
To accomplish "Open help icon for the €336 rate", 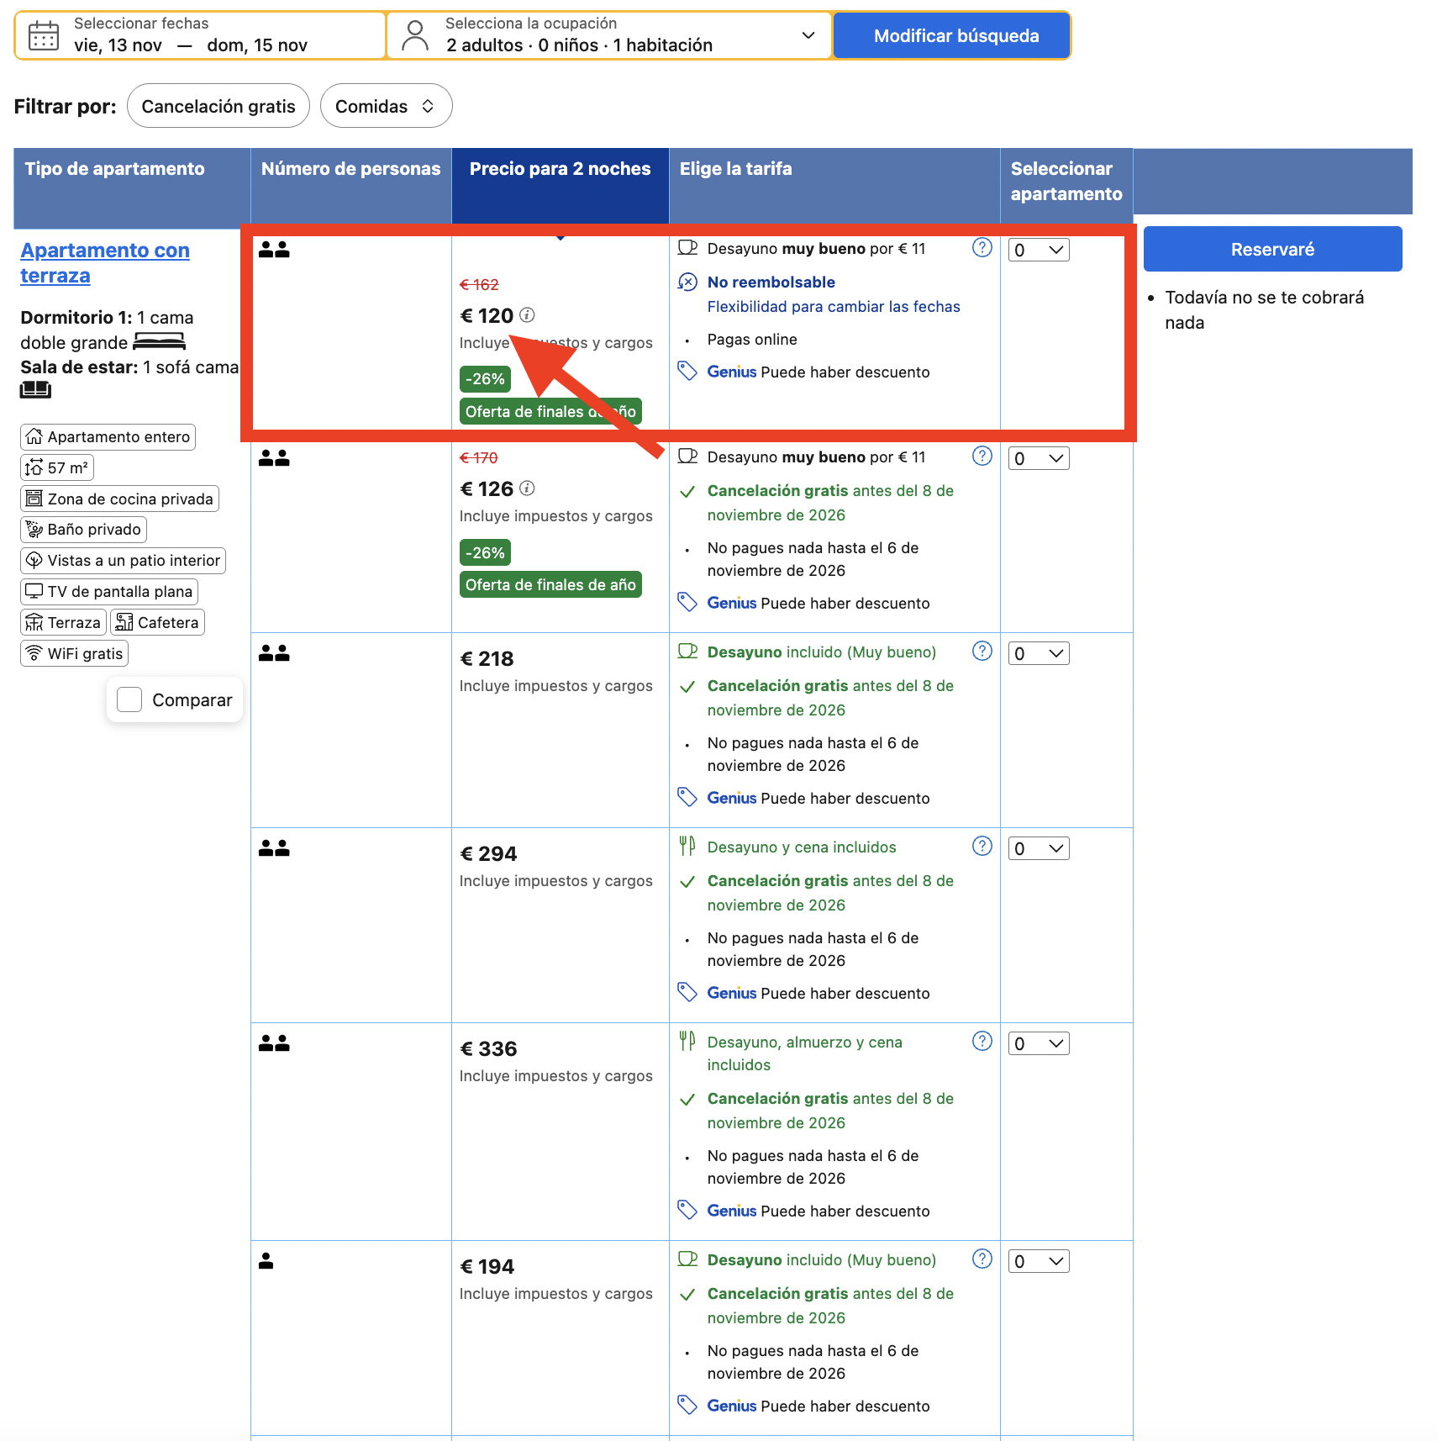I will 982,1042.
